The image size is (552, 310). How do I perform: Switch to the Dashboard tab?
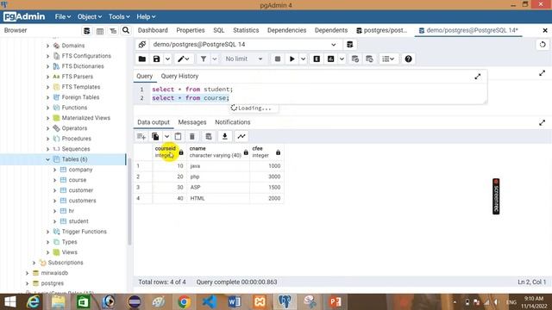point(153,30)
